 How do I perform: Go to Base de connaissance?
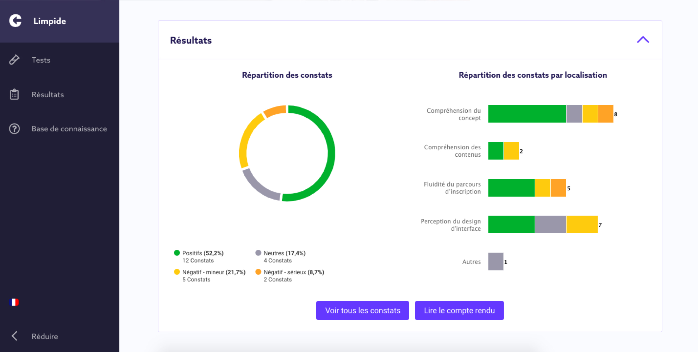tap(69, 129)
